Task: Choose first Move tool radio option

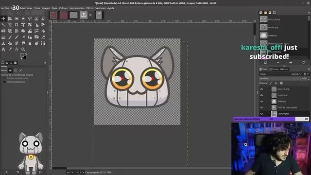Action: point(4,78)
